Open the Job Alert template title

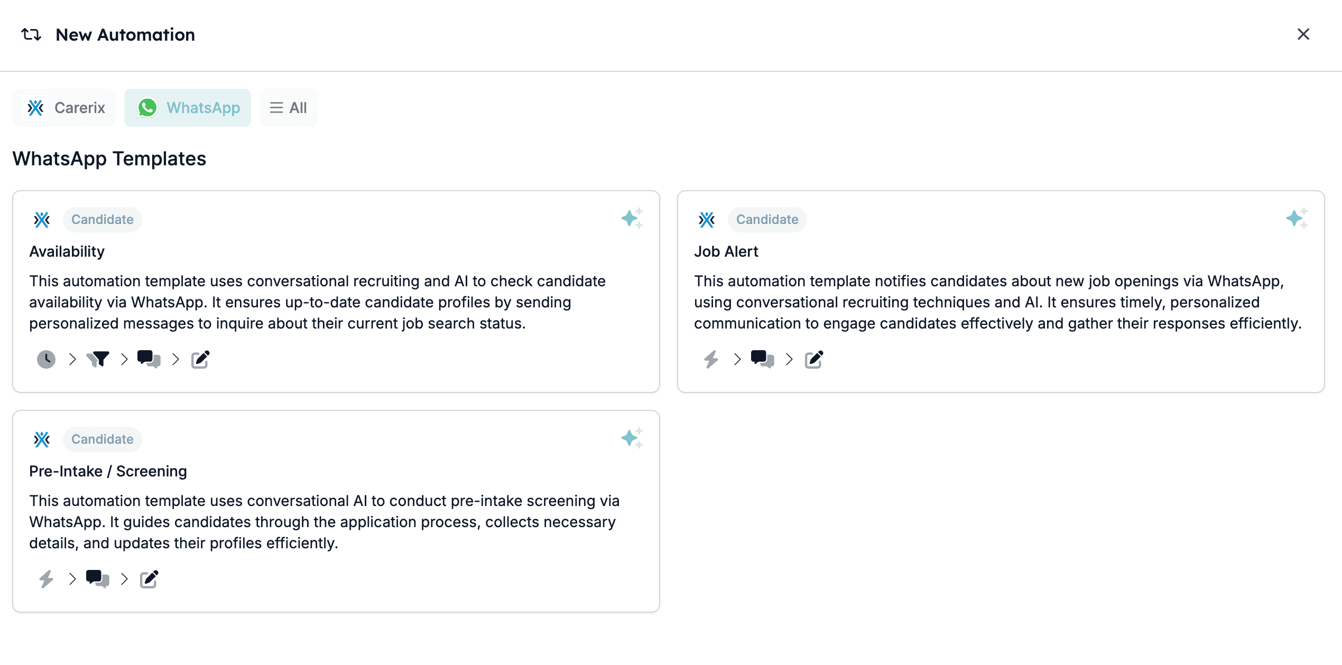pyautogui.click(x=726, y=251)
